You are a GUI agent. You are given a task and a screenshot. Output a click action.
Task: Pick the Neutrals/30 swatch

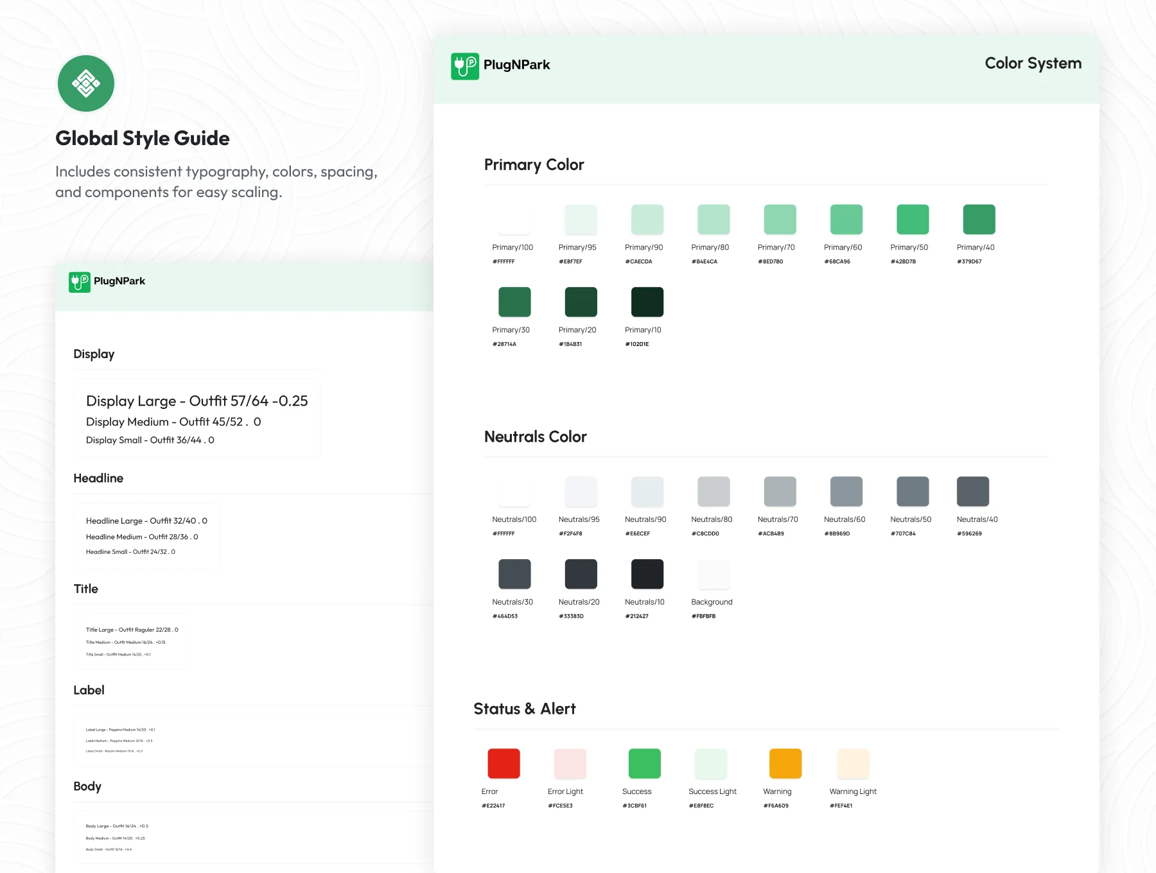(514, 575)
